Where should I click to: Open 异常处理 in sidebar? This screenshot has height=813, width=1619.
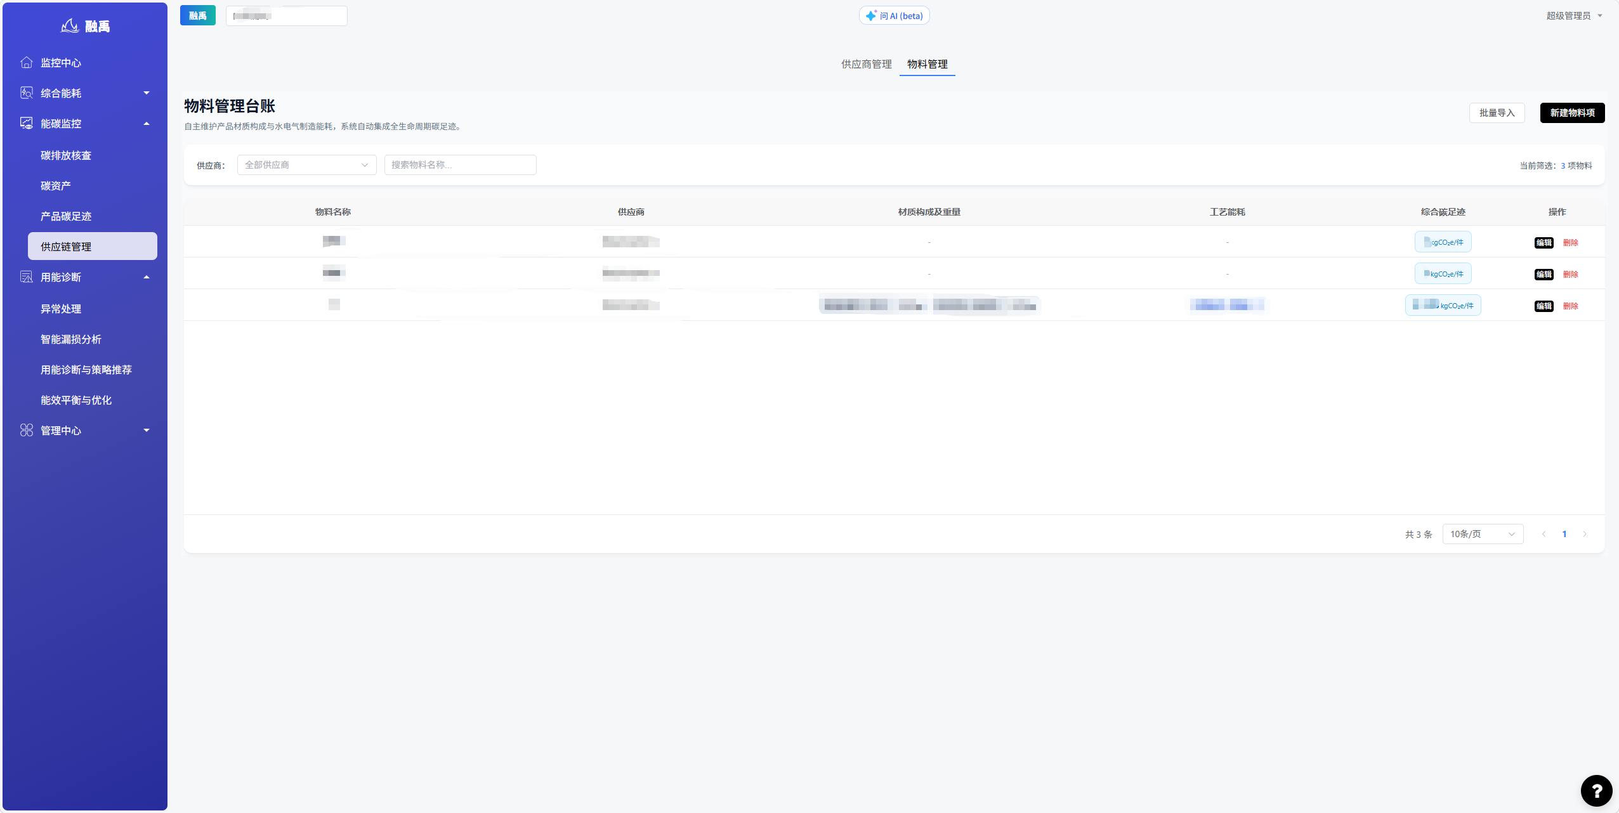pyautogui.click(x=61, y=309)
